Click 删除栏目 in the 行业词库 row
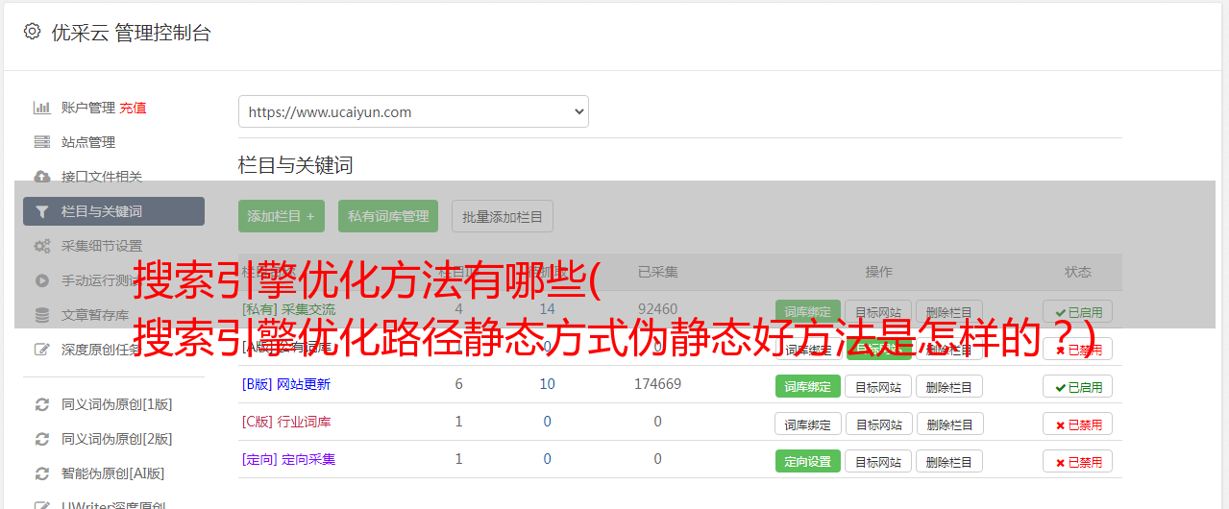 [949, 424]
